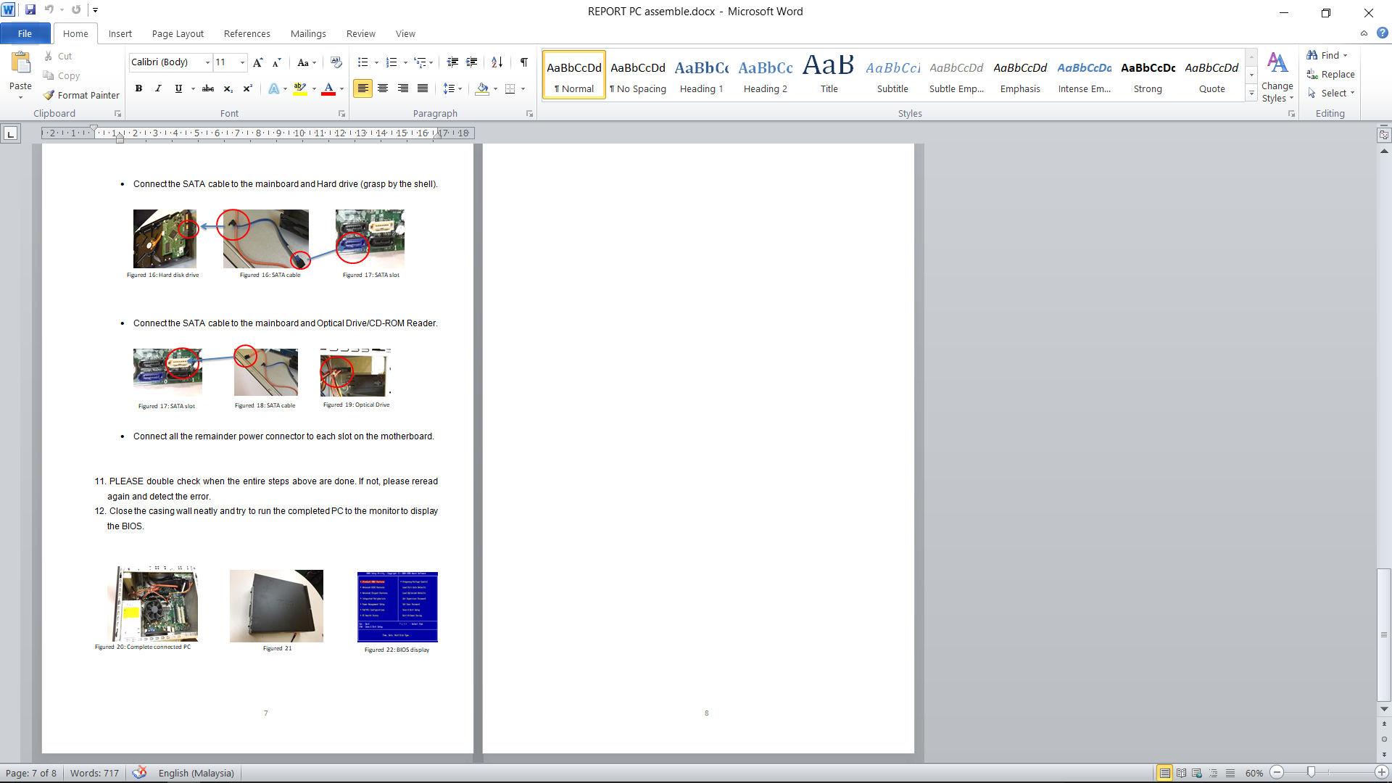
Task: Click the Replace button
Action: [x=1330, y=74]
